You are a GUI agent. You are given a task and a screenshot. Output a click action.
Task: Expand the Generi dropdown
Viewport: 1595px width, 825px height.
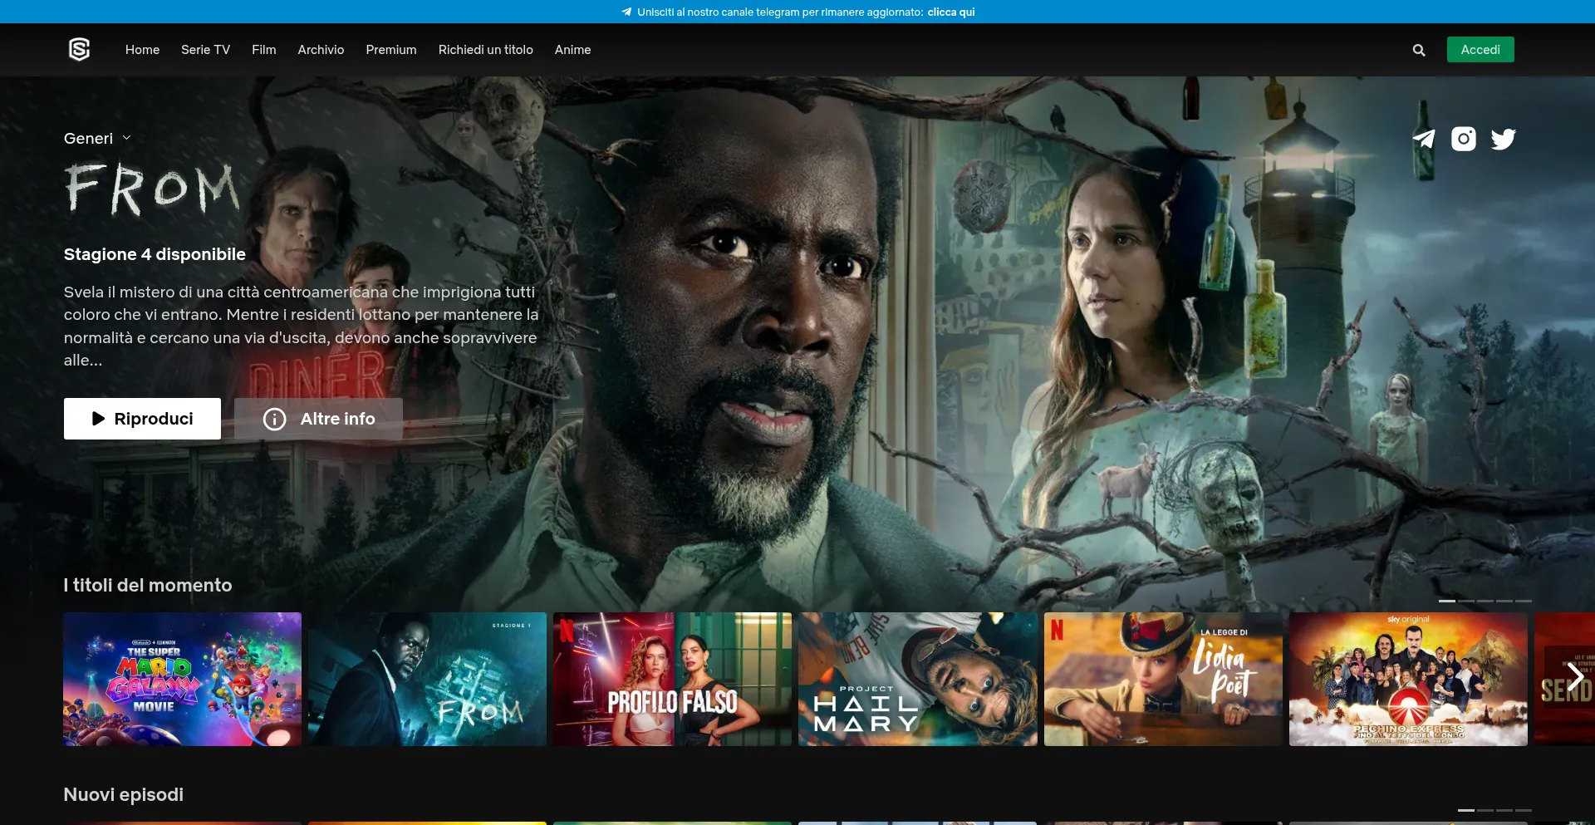(97, 139)
